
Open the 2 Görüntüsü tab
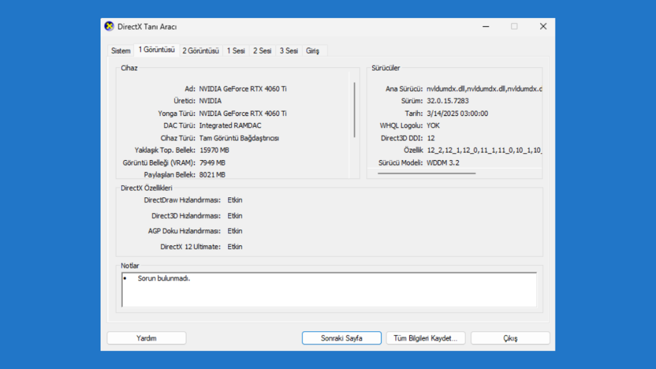[x=201, y=51]
